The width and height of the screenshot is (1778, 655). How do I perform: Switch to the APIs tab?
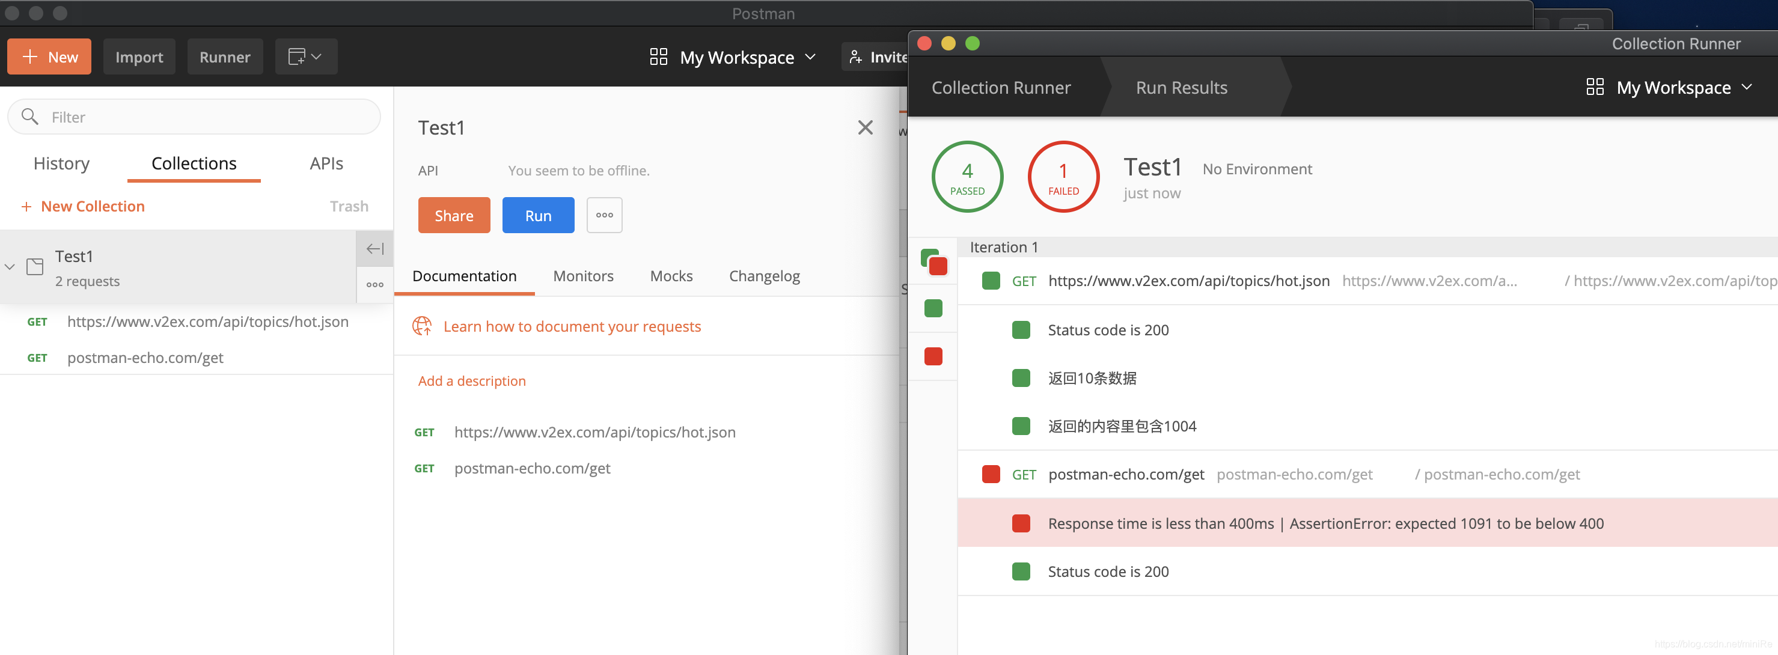click(326, 163)
